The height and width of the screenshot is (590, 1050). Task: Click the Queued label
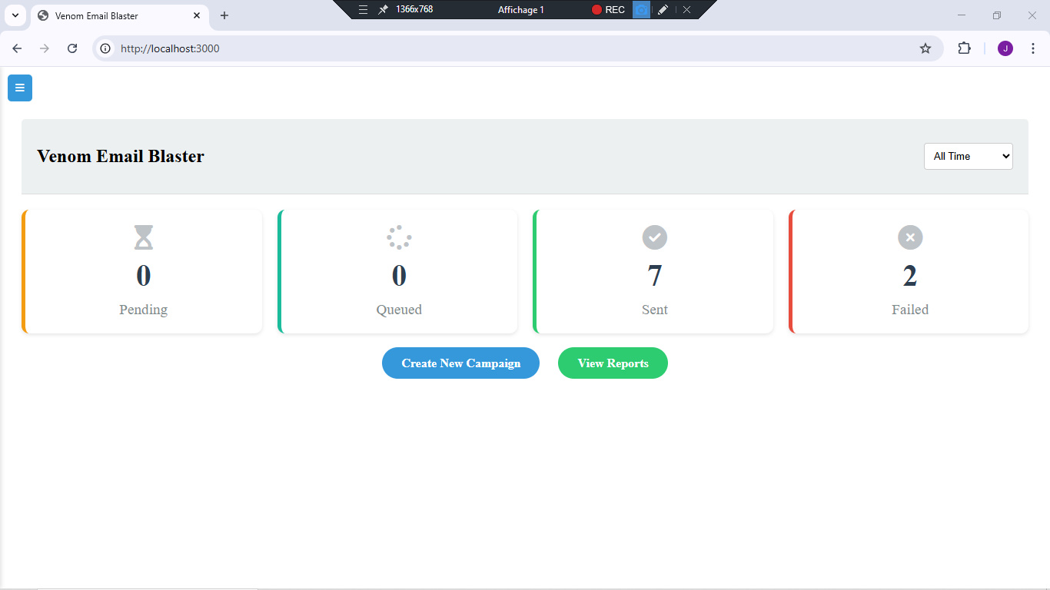point(399,310)
